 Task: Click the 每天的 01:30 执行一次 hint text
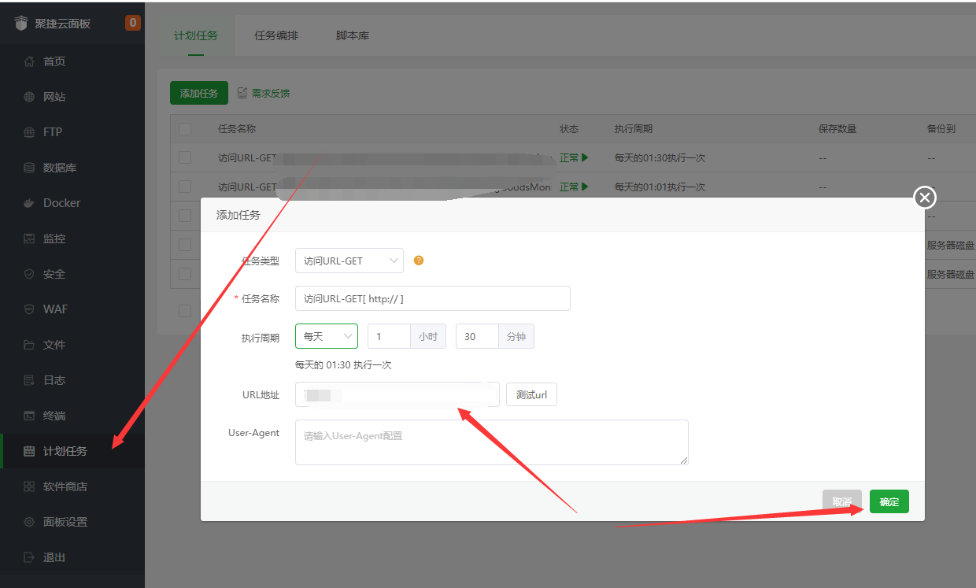[343, 365]
